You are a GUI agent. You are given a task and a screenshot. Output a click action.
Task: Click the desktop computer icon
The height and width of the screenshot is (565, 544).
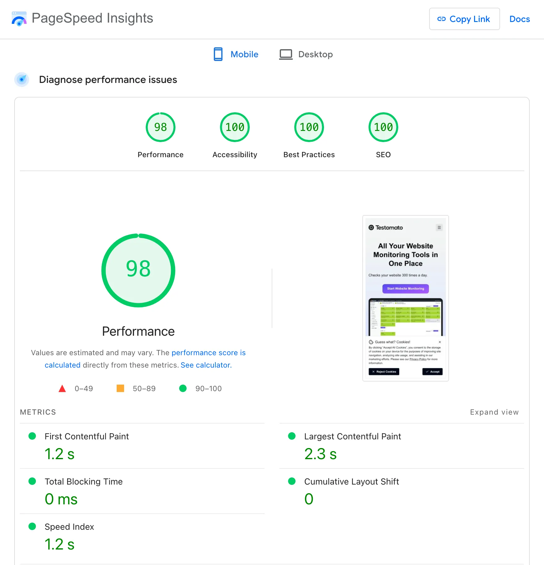pos(286,54)
